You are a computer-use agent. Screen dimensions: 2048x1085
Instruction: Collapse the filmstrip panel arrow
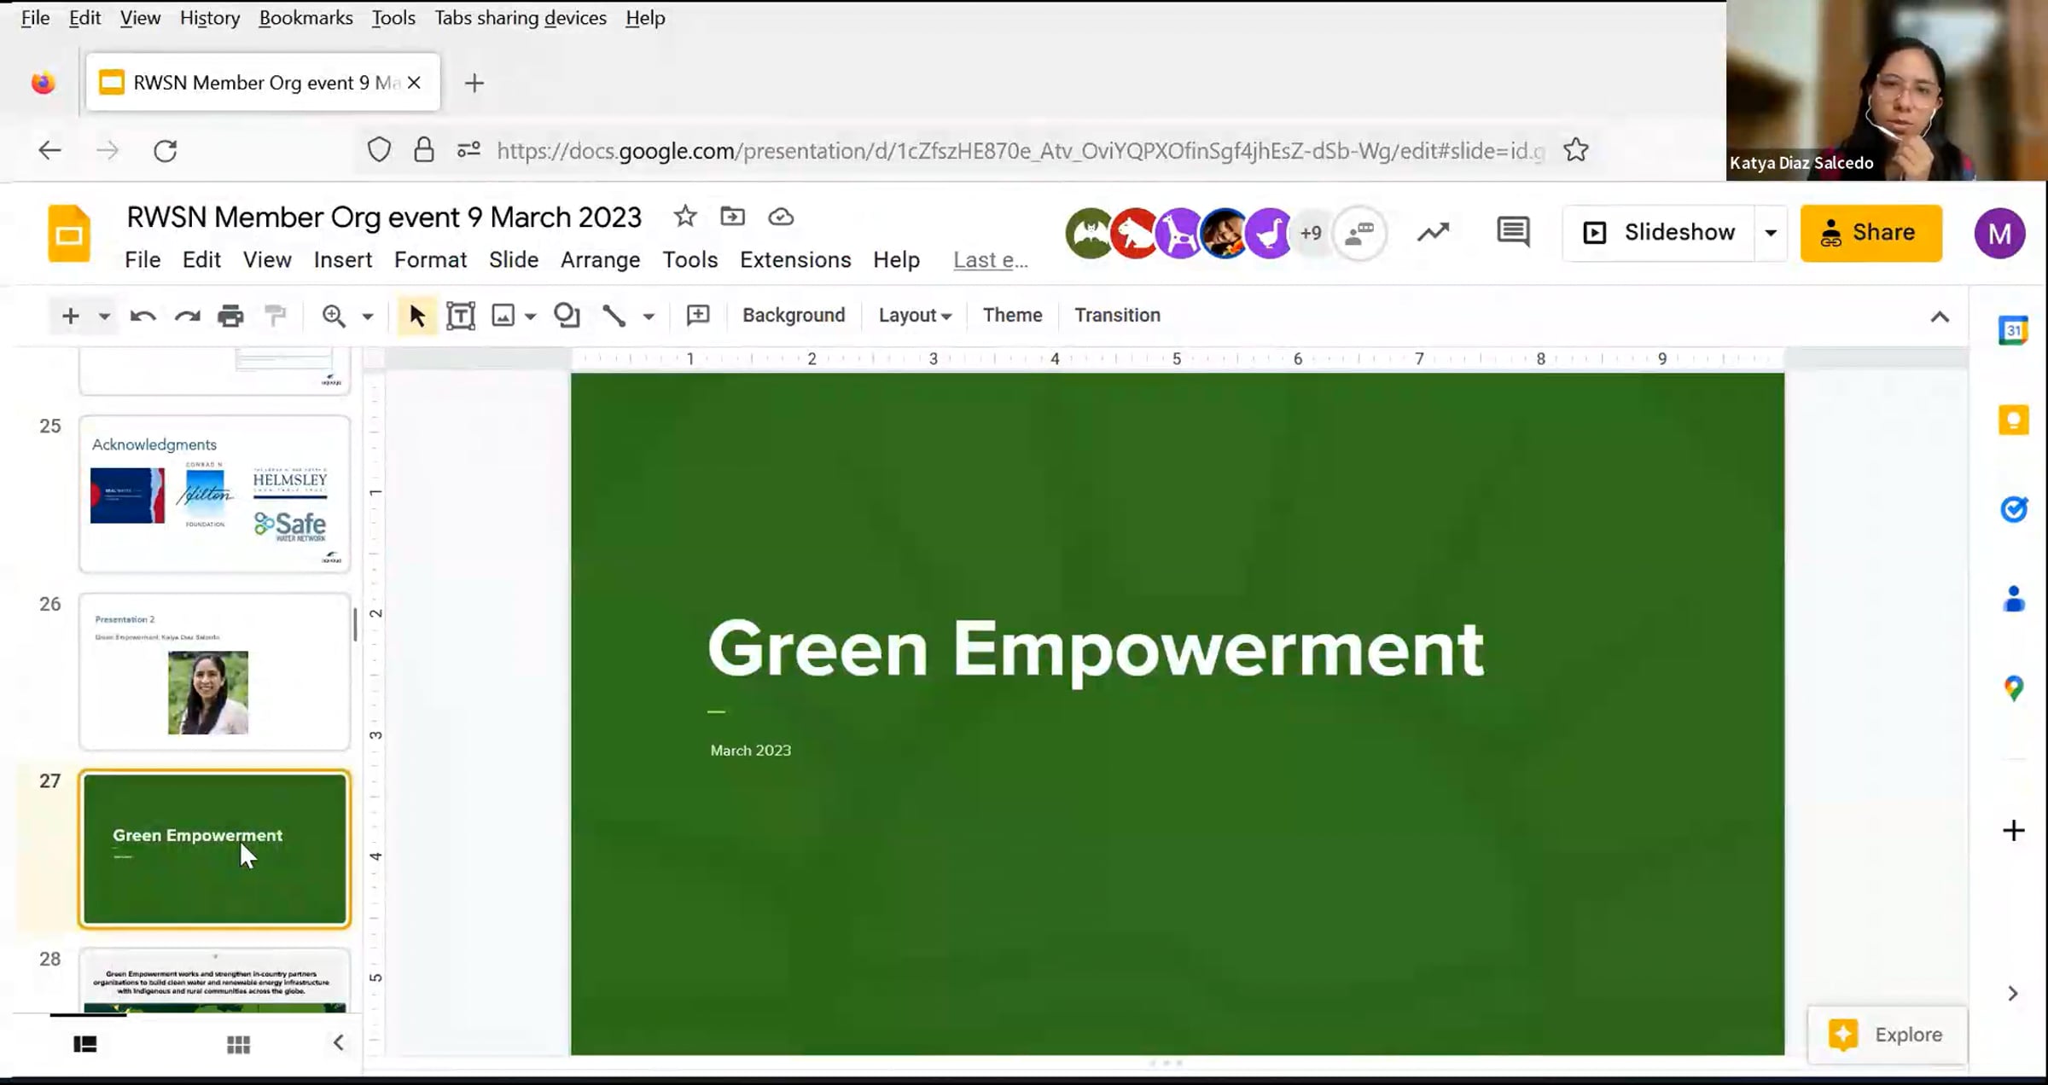pos(338,1042)
